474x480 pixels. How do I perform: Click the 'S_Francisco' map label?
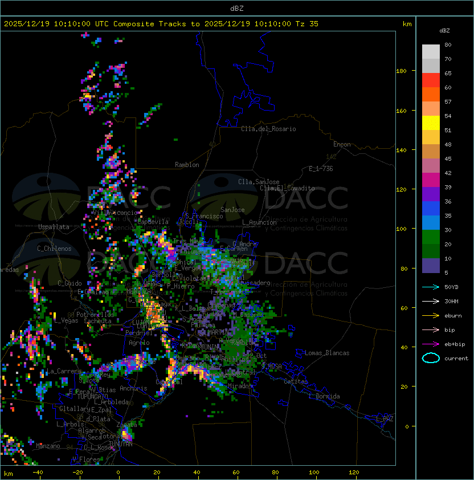click(x=204, y=216)
